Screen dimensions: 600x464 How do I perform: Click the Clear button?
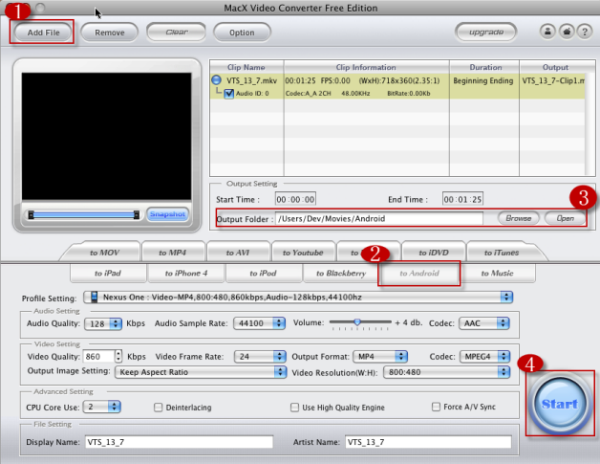[177, 33]
